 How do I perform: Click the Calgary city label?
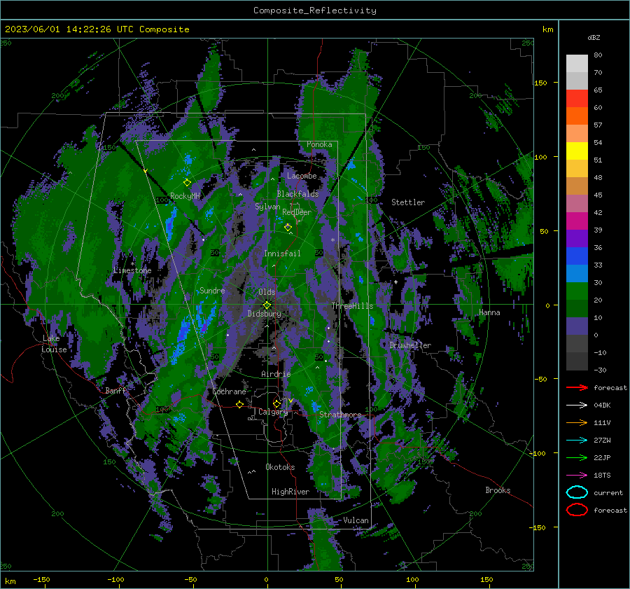(x=273, y=412)
